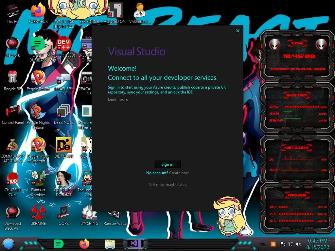Open File Explorer from the taskbar
This screenshot has width=335, height=251.
point(110,244)
